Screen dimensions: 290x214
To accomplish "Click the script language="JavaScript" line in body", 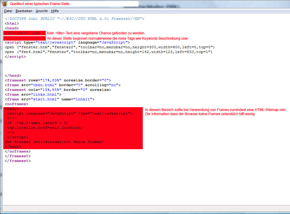I will point(70,113).
